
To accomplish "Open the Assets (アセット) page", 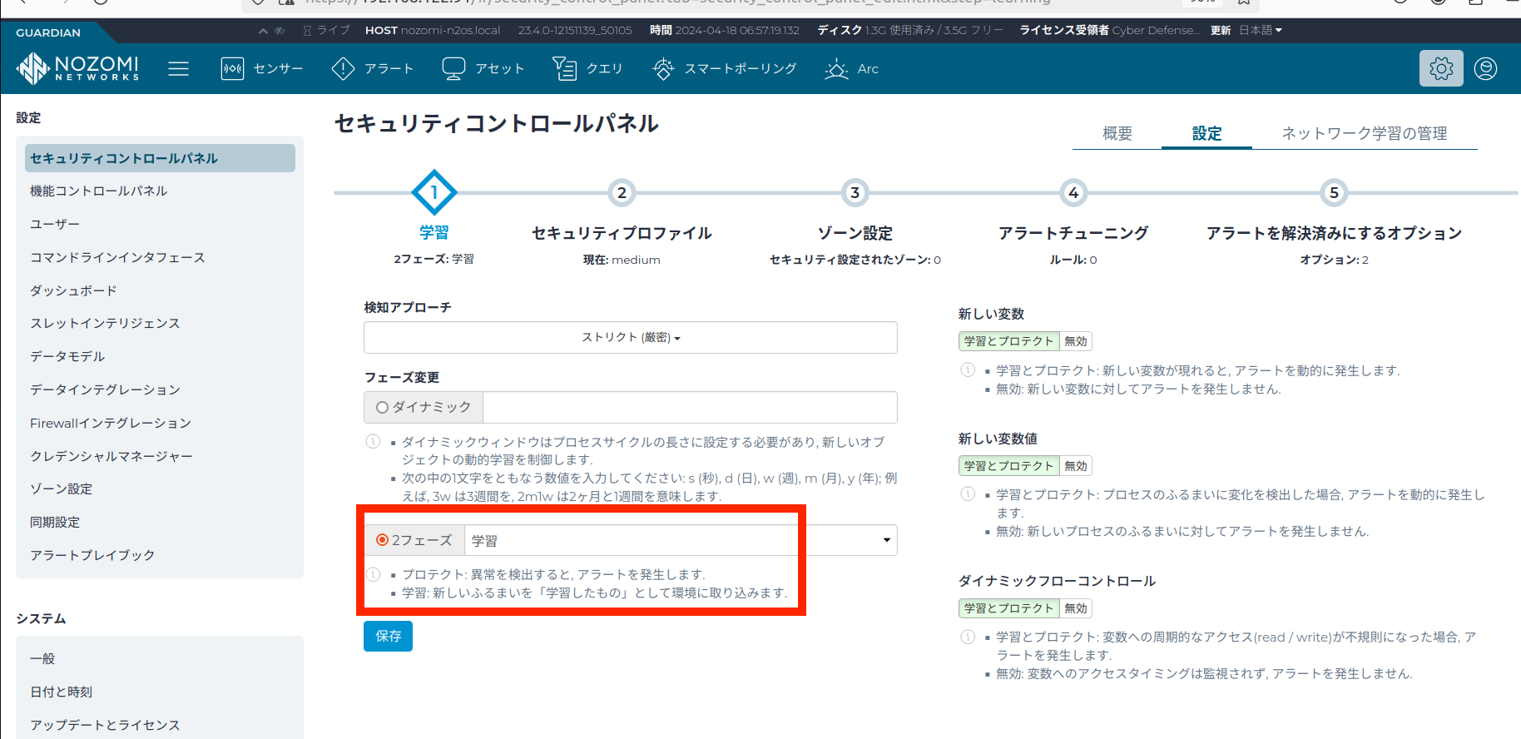I will (483, 68).
